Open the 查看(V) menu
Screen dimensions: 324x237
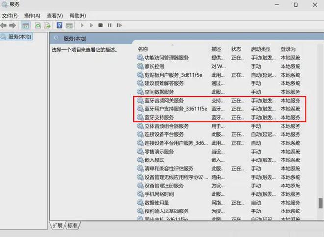point(55,16)
